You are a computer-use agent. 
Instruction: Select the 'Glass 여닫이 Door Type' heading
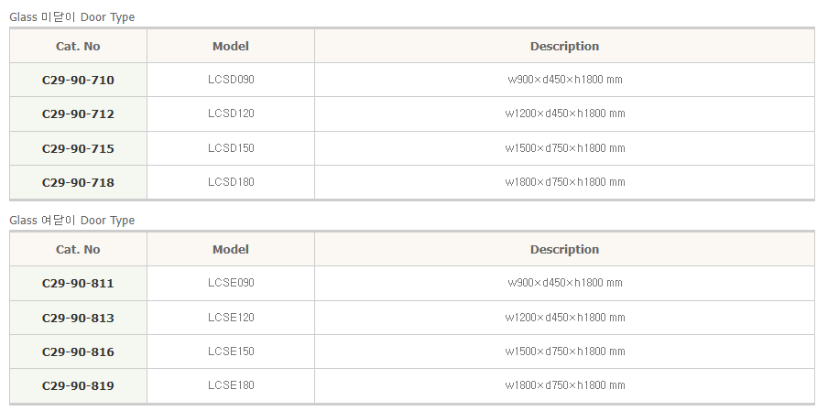pos(71,220)
